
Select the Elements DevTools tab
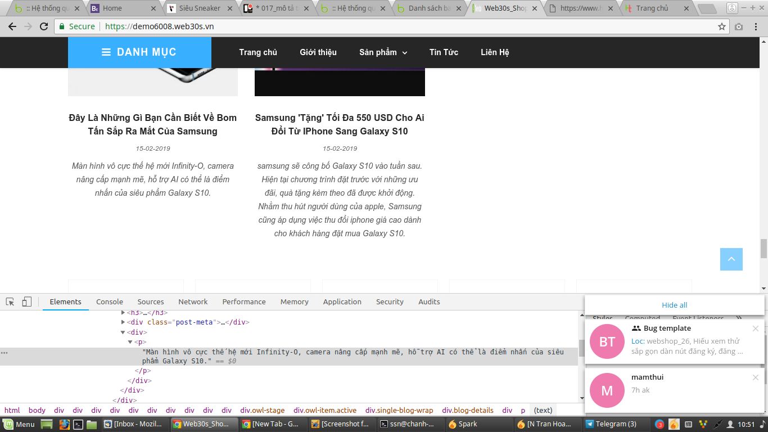tap(66, 302)
